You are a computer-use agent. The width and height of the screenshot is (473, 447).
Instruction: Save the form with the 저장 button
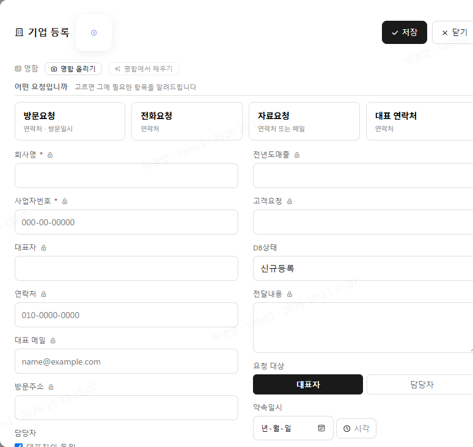(x=404, y=32)
